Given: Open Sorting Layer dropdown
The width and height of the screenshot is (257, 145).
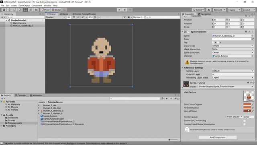Looking at the screenshot, I should pos(233,71).
